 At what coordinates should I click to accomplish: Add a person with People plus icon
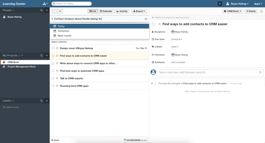pyautogui.click(x=47, y=10)
